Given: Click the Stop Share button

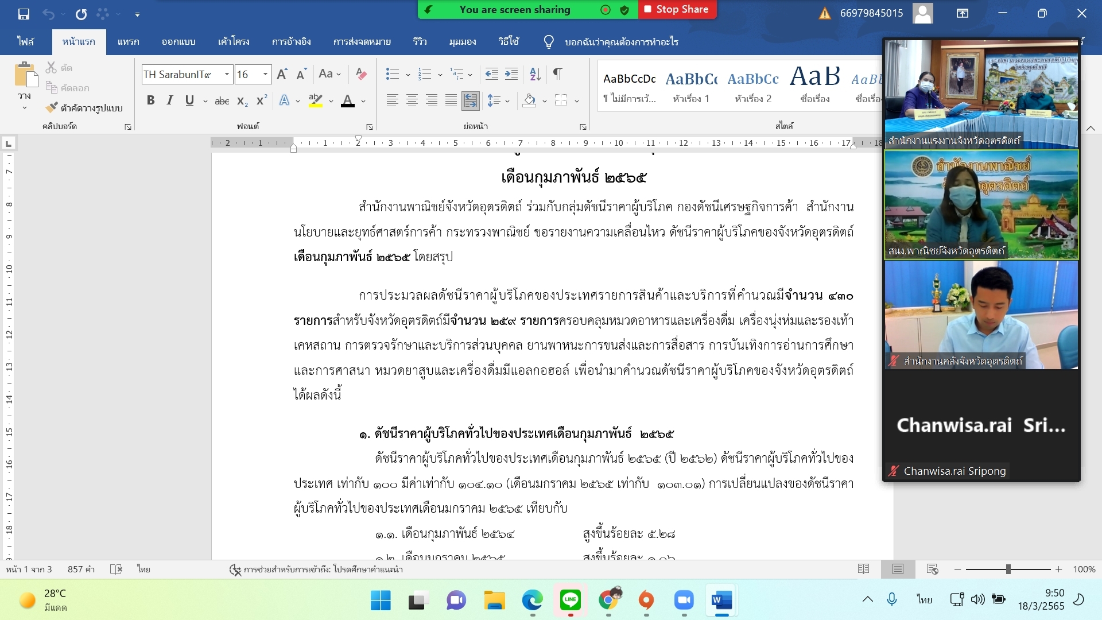Looking at the screenshot, I should pos(677,9).
